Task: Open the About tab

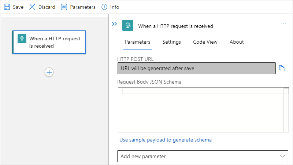Action: [237, 42]
